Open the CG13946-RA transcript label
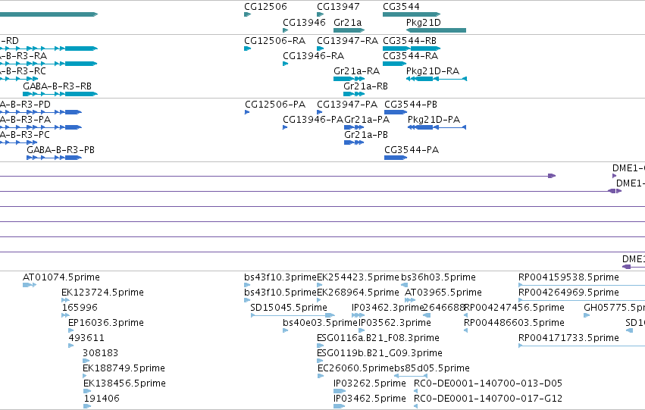The image size is (645, 410). pos(314,56)
